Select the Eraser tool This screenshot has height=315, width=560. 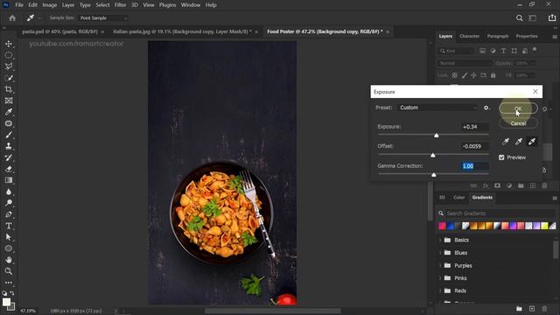9,169
